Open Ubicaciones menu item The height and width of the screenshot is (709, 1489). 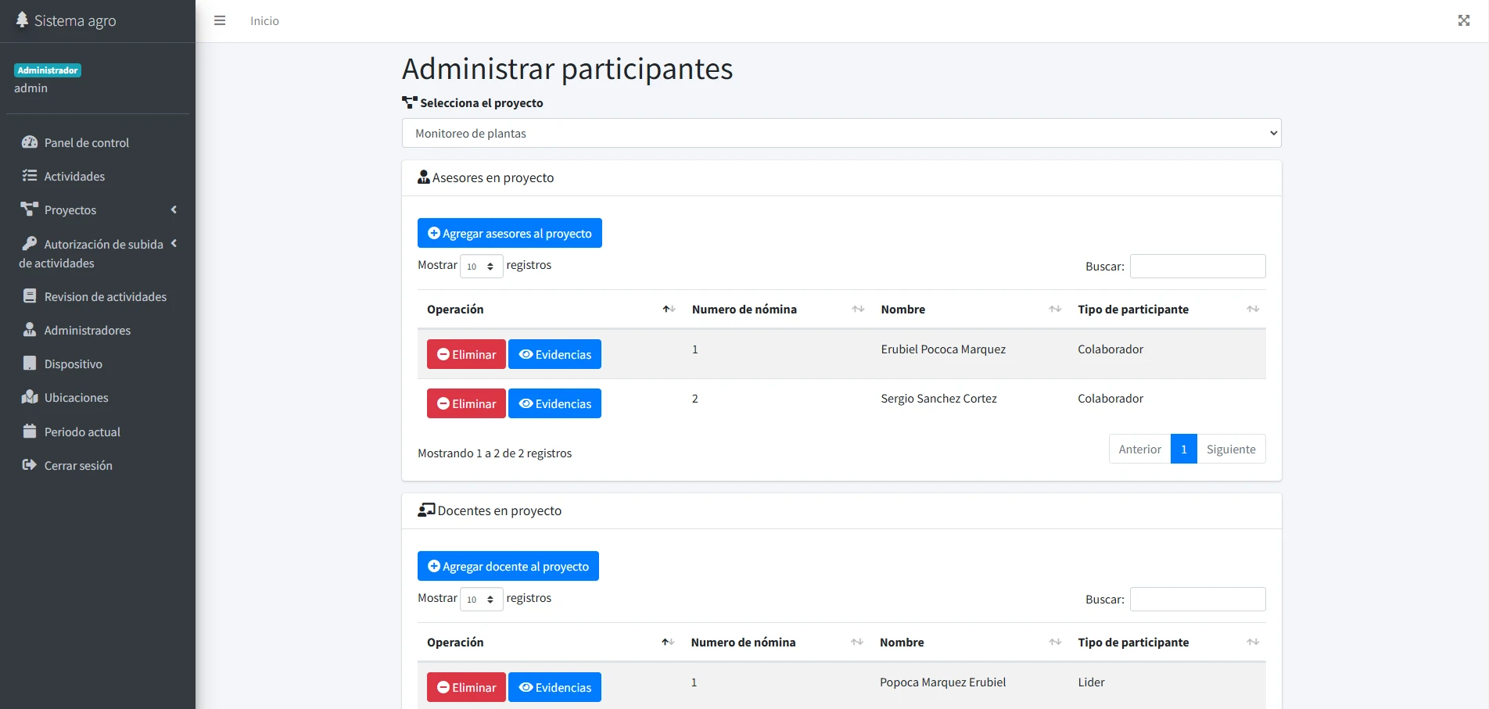[x=98, y=397]
